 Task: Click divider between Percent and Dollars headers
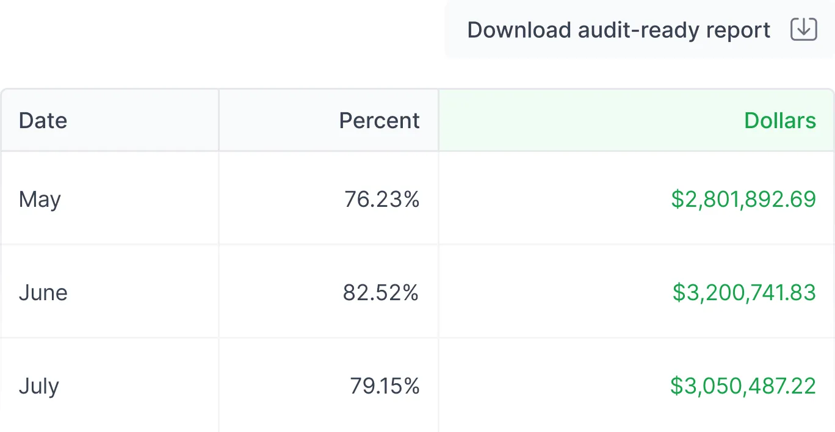[x=438, y=120]
